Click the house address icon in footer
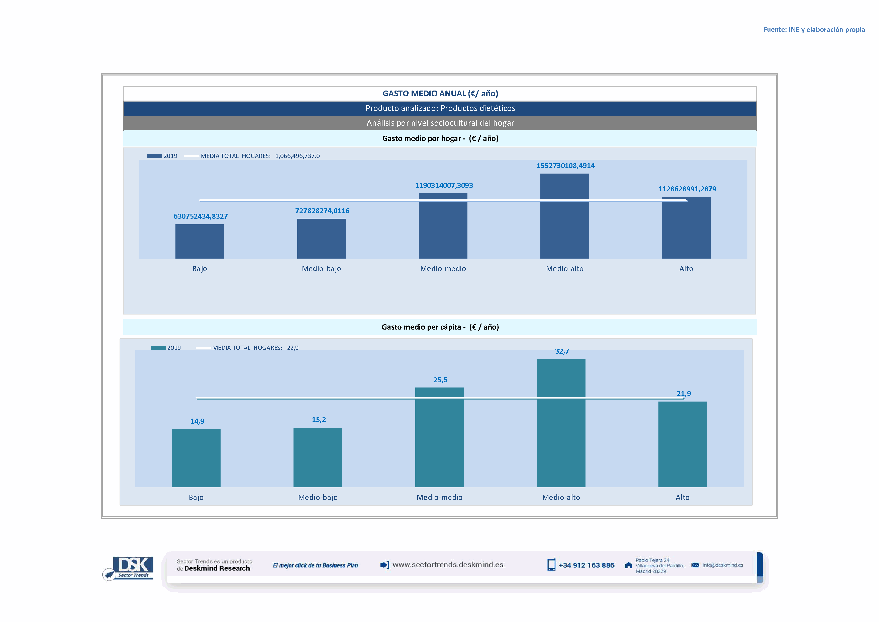 [x=628, y=566]
